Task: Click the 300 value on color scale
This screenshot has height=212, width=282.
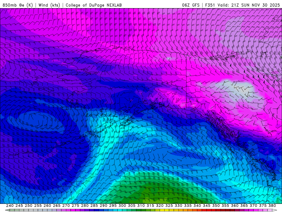Action: click(122, 206)
